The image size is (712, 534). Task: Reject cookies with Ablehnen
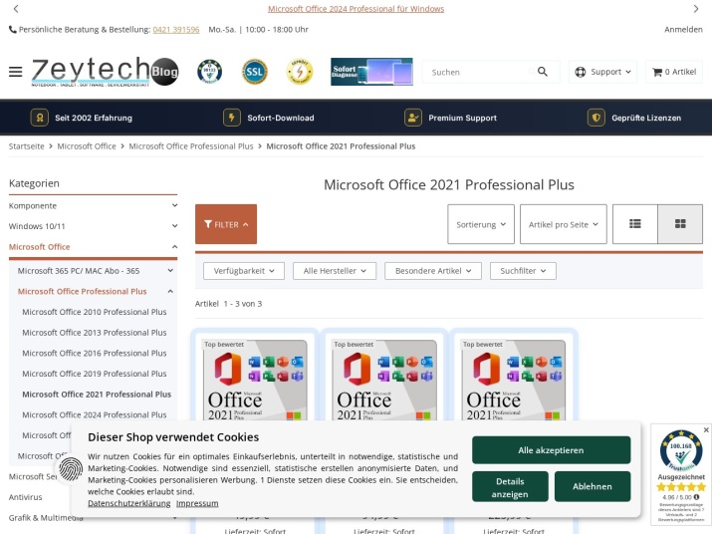pos(593,487)
